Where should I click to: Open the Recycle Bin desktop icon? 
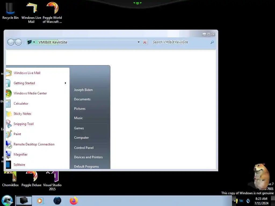pos(10,10)
